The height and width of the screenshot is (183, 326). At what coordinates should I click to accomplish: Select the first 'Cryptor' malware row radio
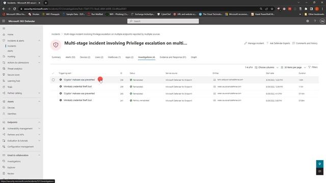tap(53, 80)
